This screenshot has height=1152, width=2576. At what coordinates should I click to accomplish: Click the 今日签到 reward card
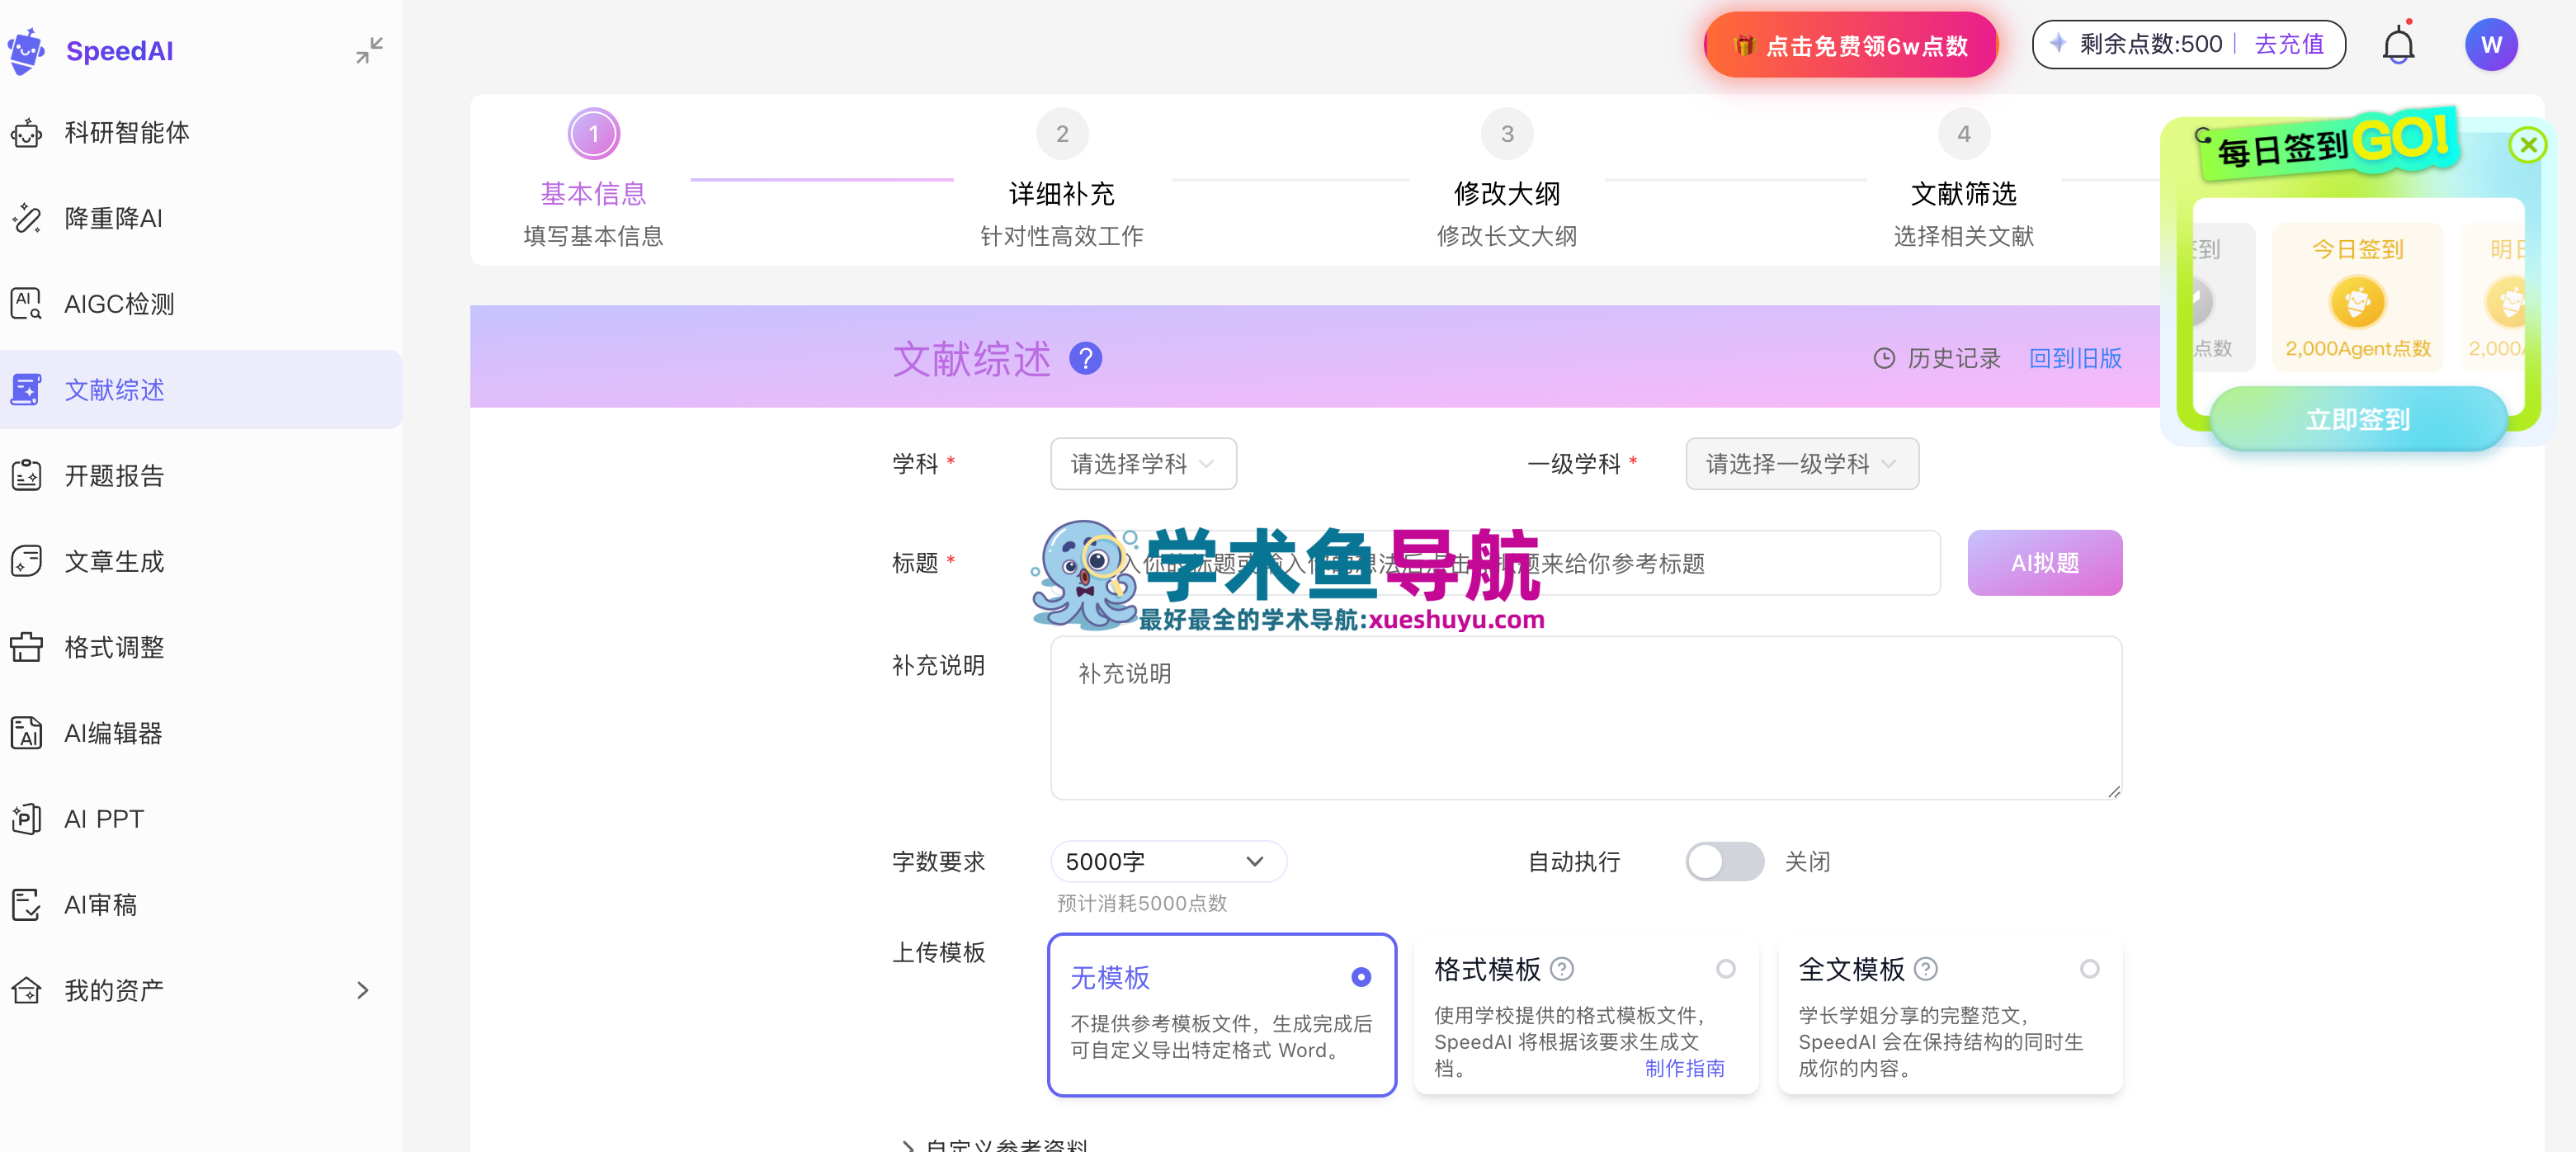coord(2358,298)
